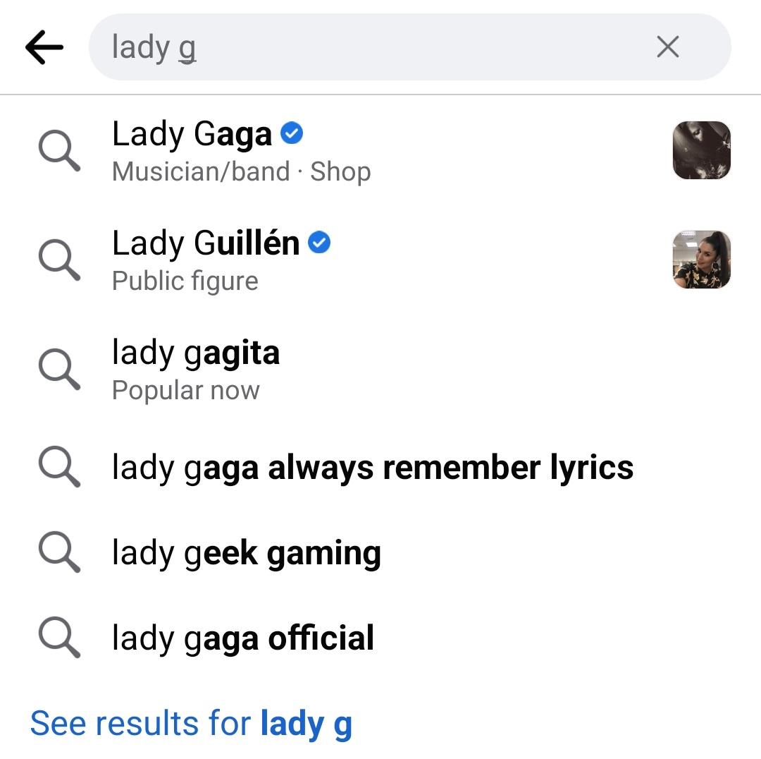Clear the search field with X

(667, 47)
